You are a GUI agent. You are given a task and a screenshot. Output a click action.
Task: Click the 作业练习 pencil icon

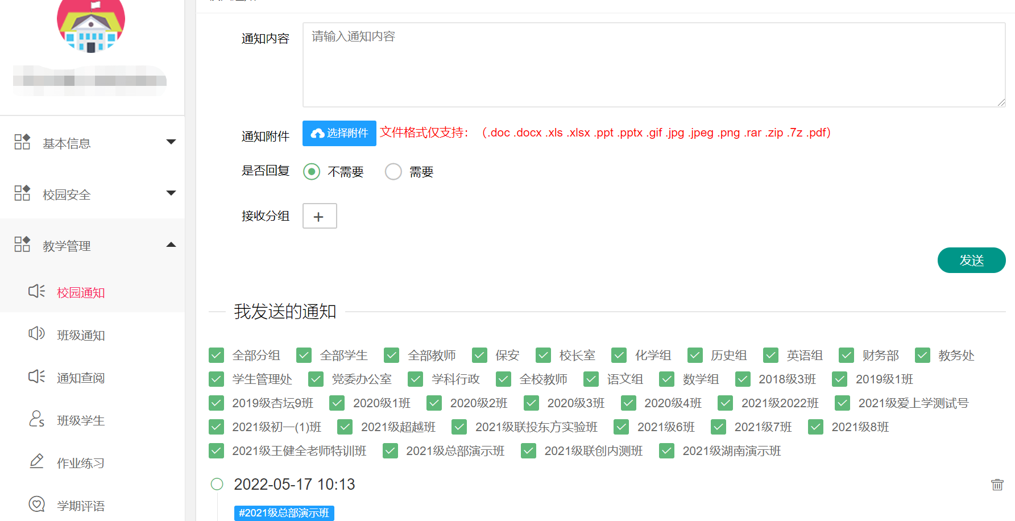point(36,461)
